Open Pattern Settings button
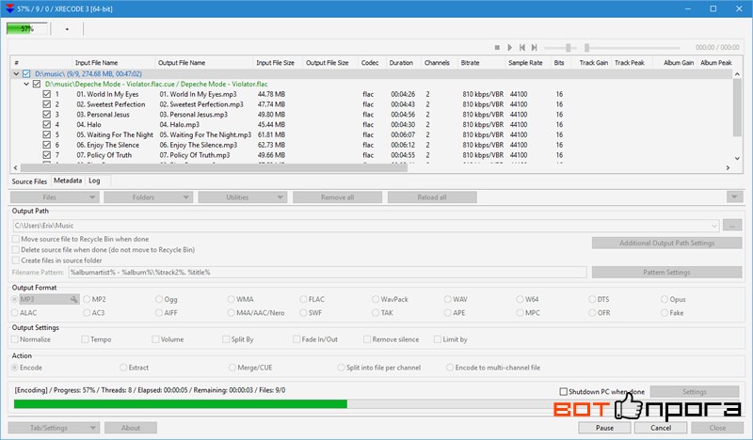This screenshot has height=440, width=753. pyautogui.click(x=666, y=272)
